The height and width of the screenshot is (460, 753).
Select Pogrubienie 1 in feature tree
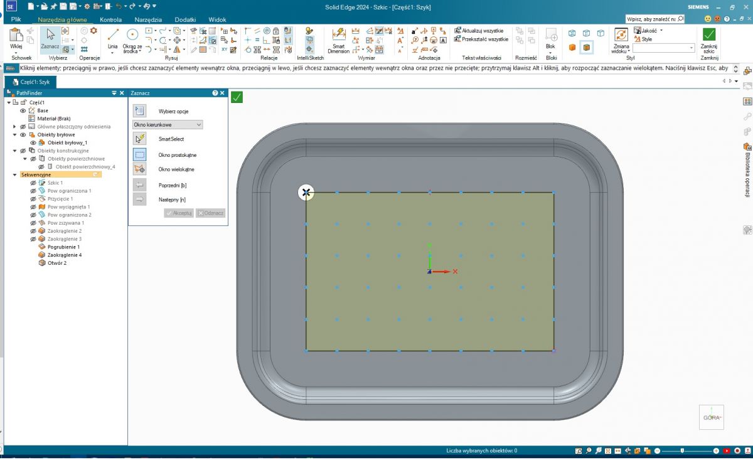[63, 247]
